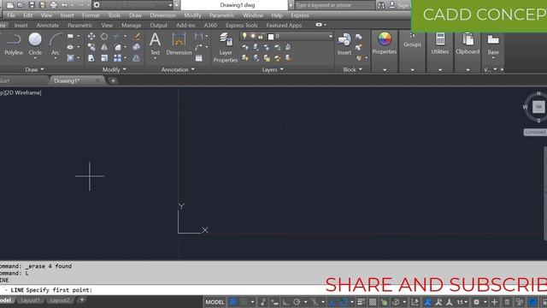Click the Plot printer icon in quick access toolbar
547x308 pixels.
[x=53, y=5]
